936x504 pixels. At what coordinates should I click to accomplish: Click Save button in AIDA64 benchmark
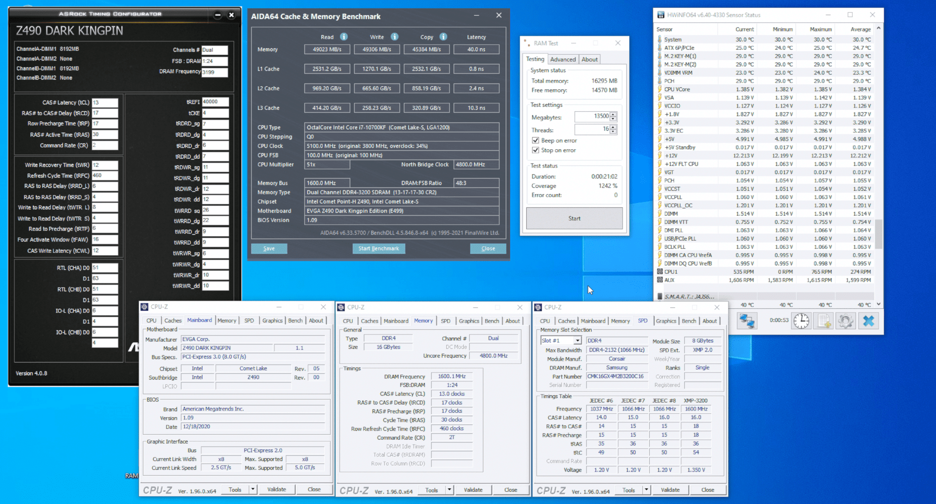pyautogui.click(x=269, y=248)
